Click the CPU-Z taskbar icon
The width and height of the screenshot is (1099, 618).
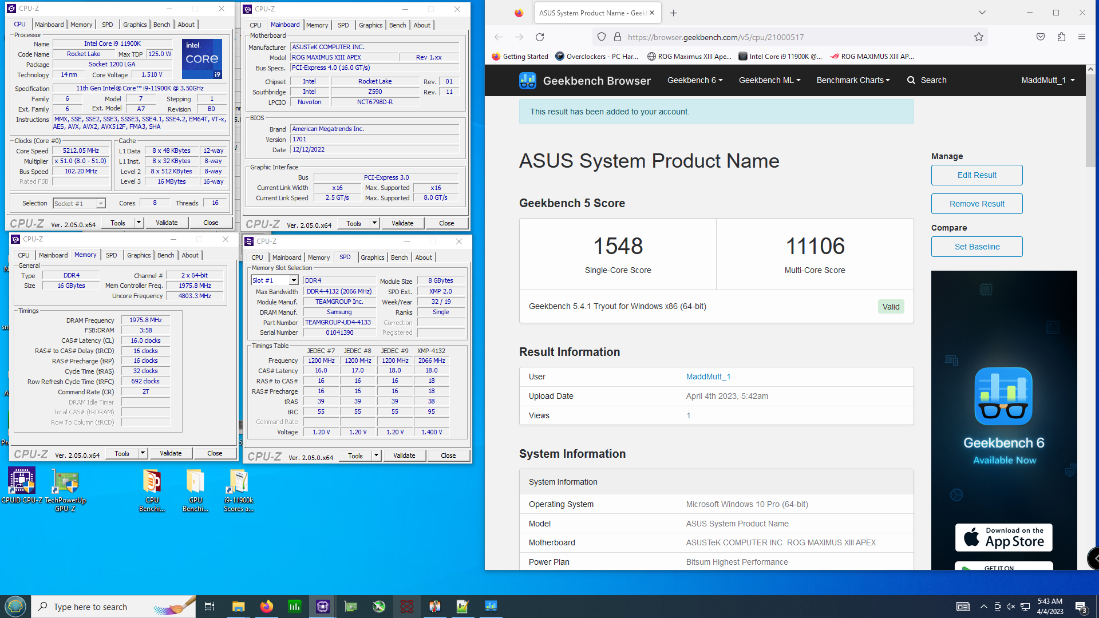point(323,607)
